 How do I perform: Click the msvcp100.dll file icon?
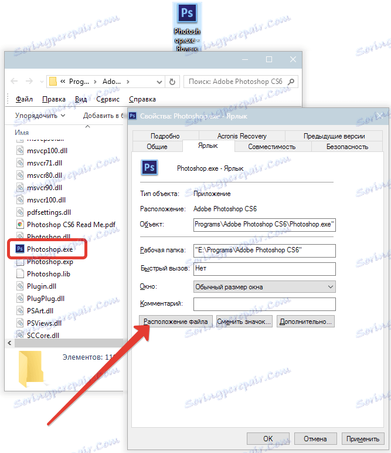click(x=20, y=151)
